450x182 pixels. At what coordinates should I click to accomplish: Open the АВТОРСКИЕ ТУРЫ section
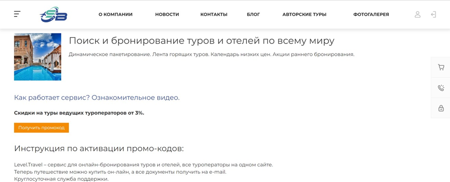305,14
